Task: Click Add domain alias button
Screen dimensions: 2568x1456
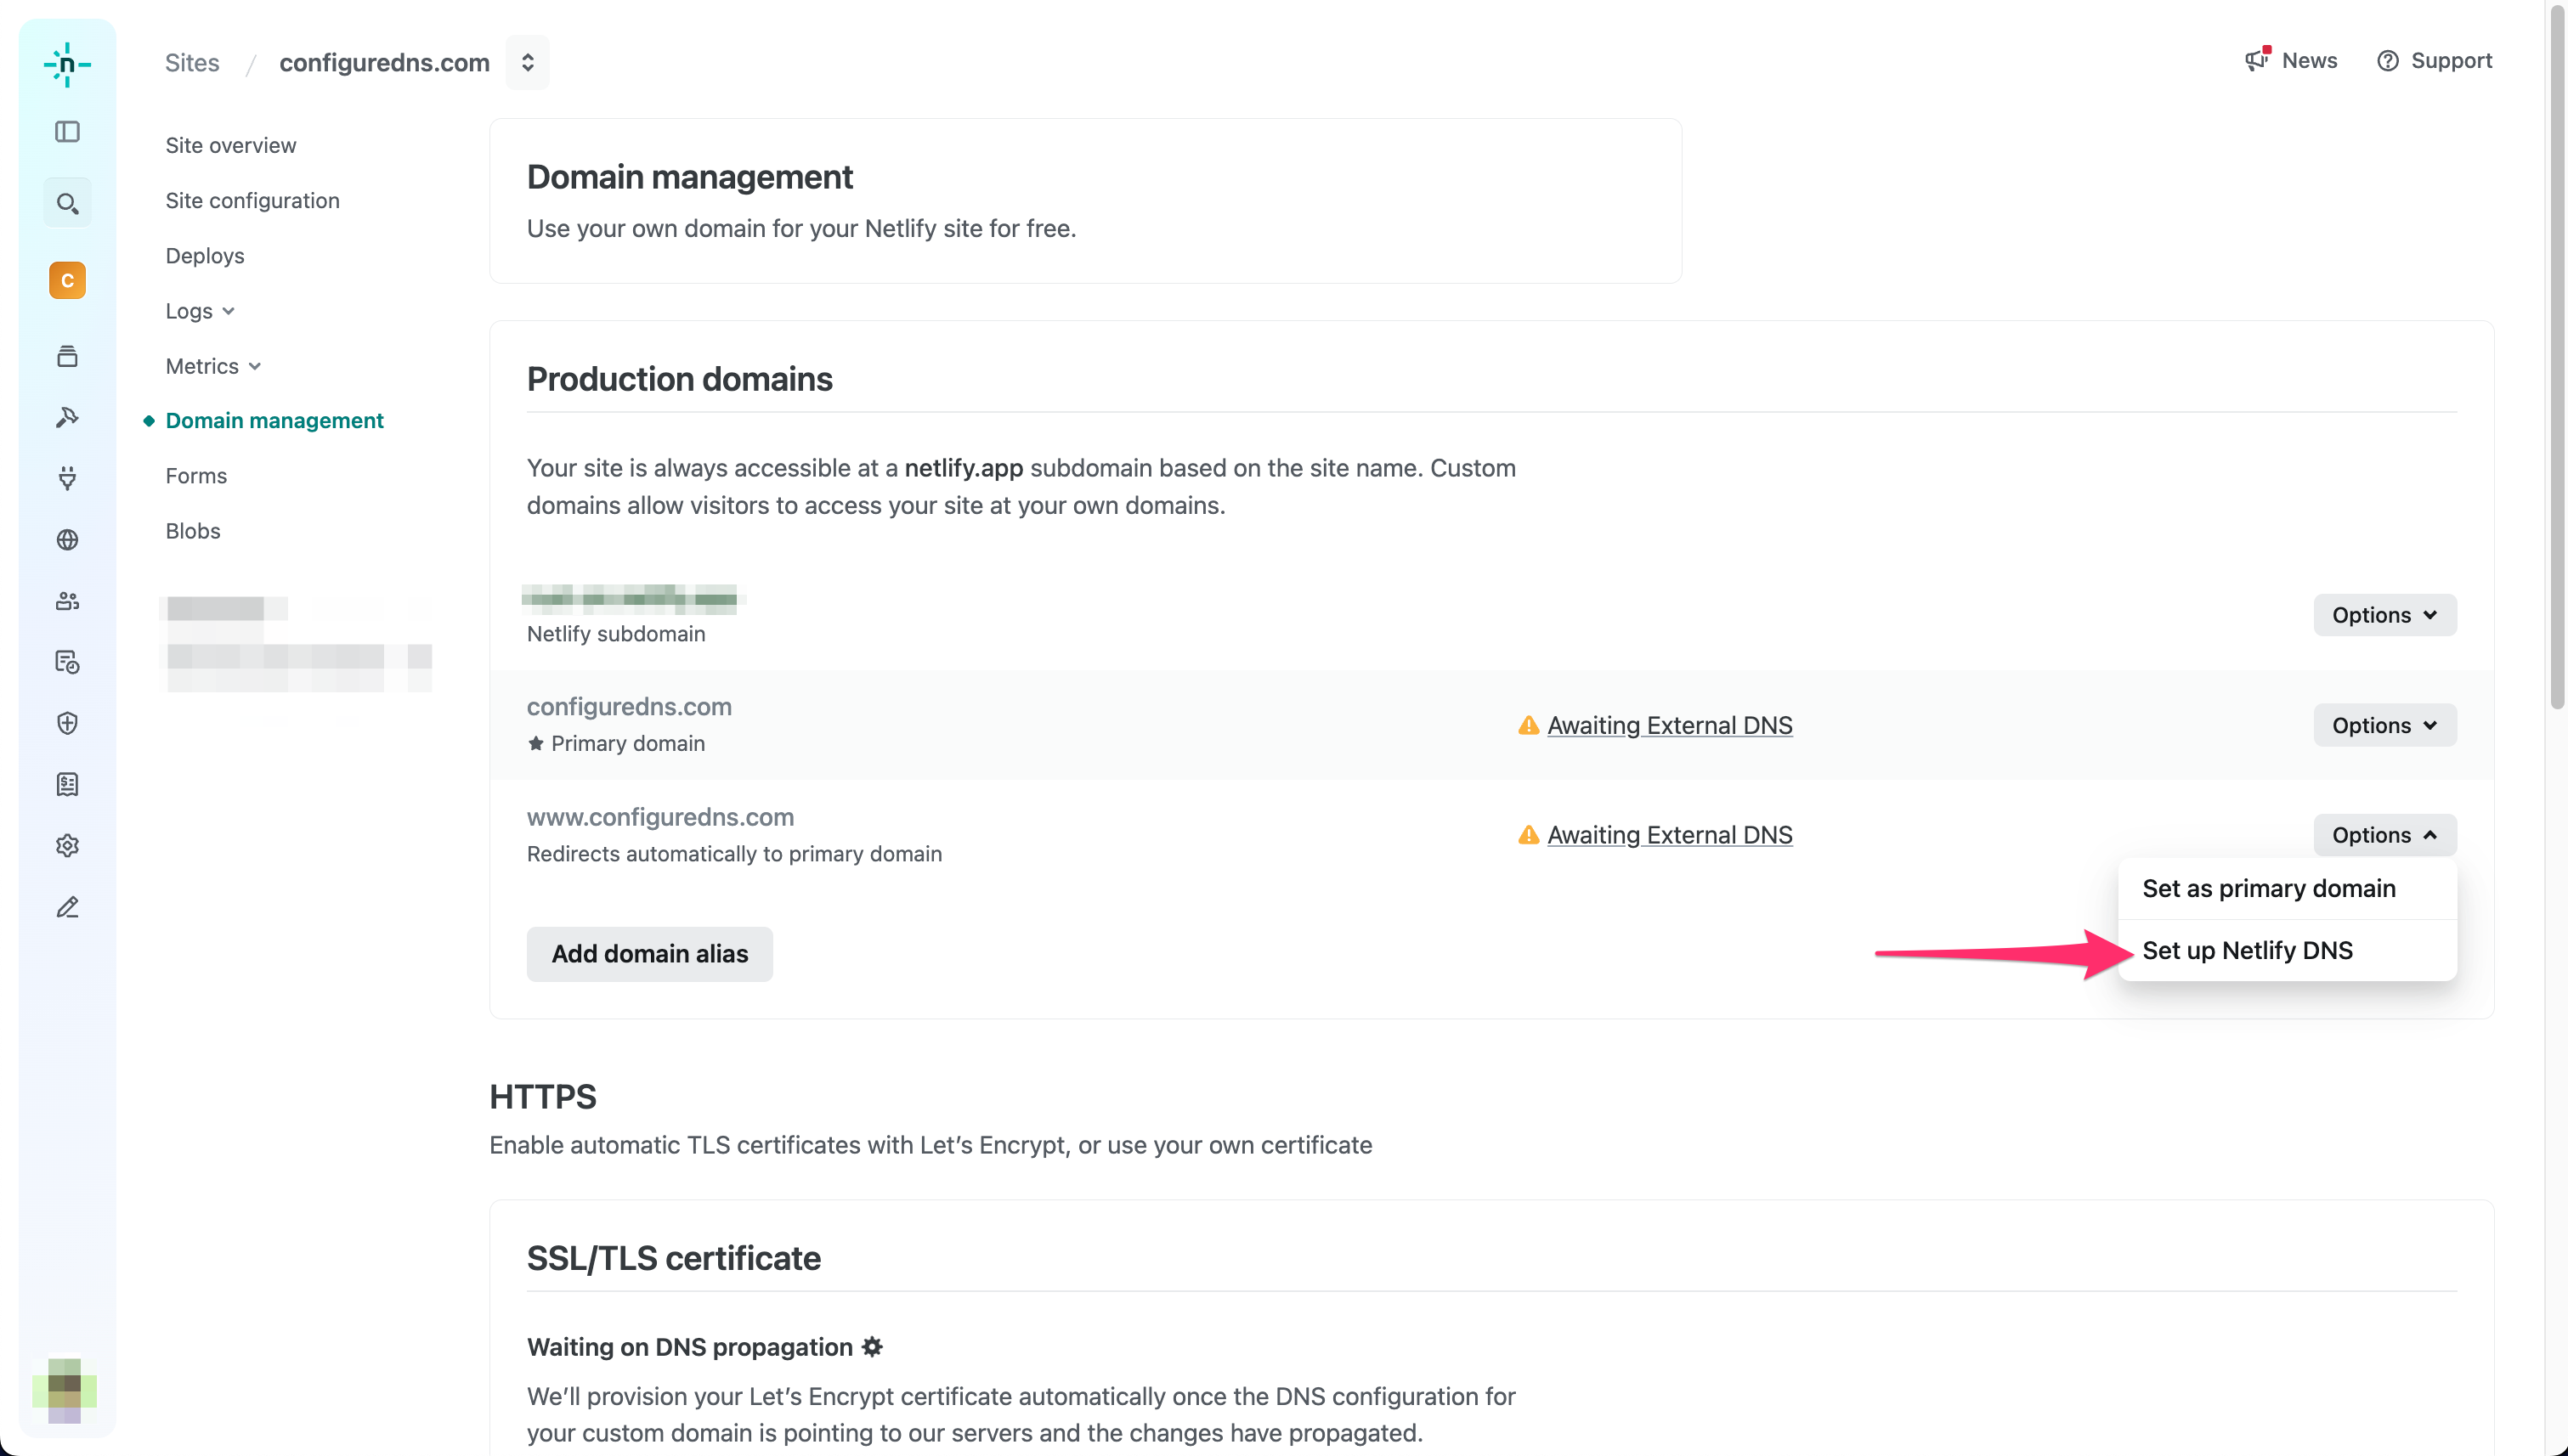Action: pyautogui.click(x=649, y=954)
